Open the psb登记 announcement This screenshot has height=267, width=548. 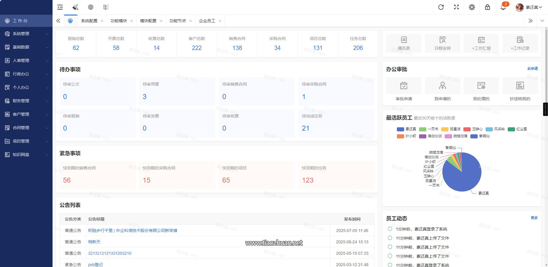click(95, 265)
